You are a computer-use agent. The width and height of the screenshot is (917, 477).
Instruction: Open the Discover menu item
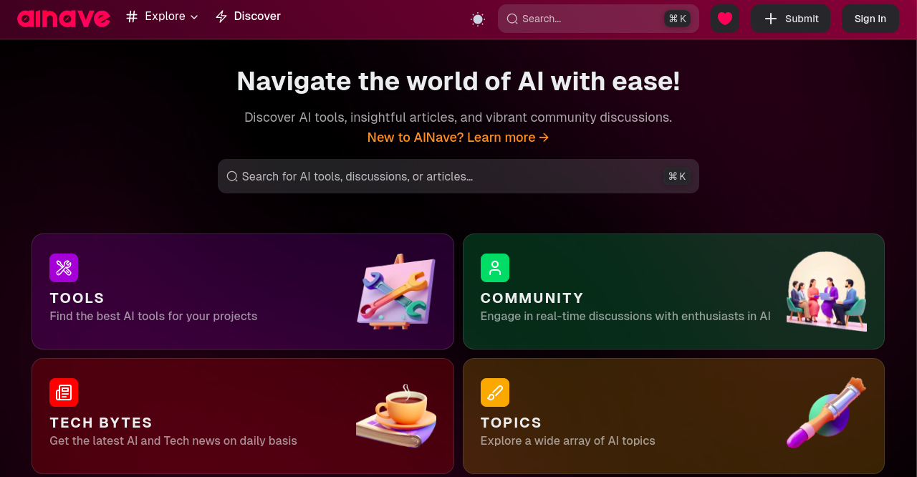(x=257, y=16)
